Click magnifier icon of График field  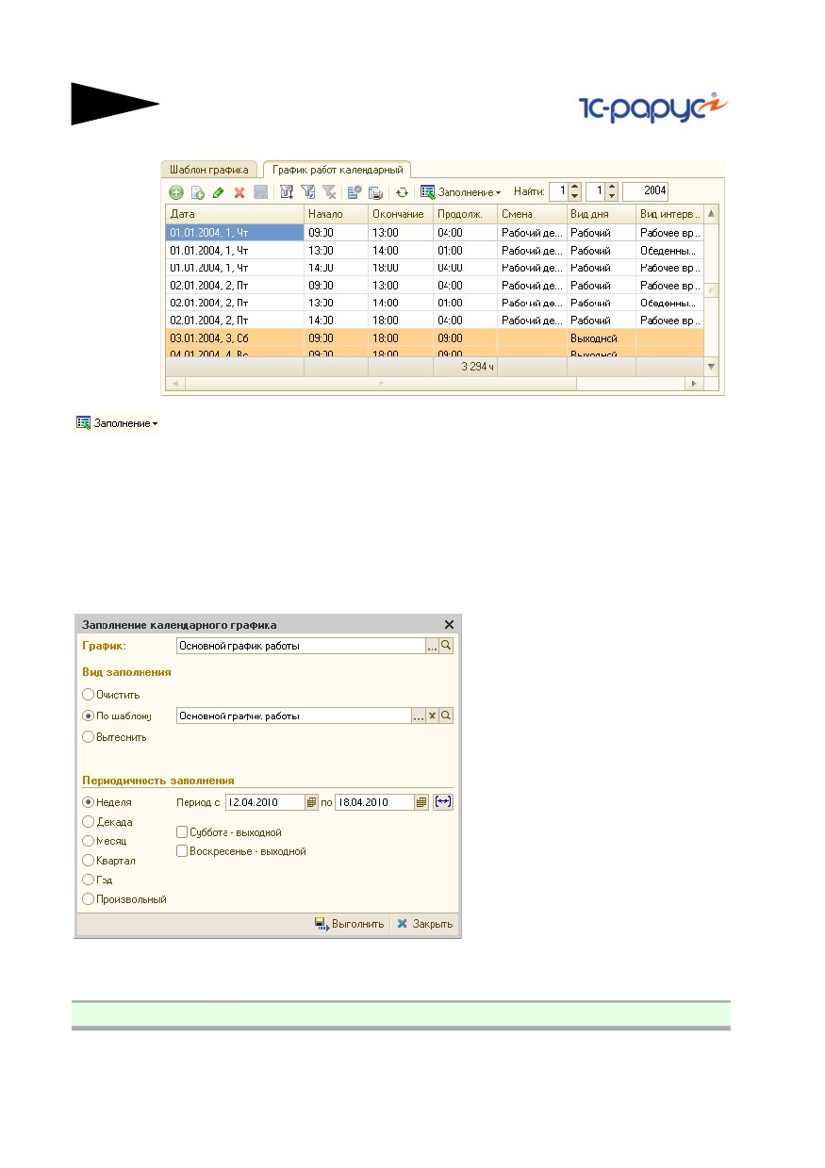447,646
